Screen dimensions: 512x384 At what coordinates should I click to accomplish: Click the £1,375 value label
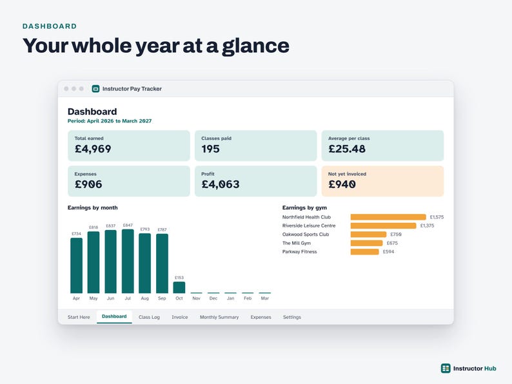pos(427,226)
